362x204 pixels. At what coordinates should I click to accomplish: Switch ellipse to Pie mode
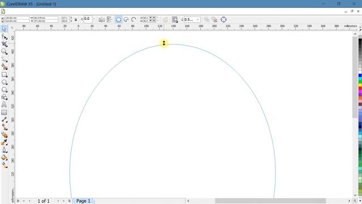126,20
